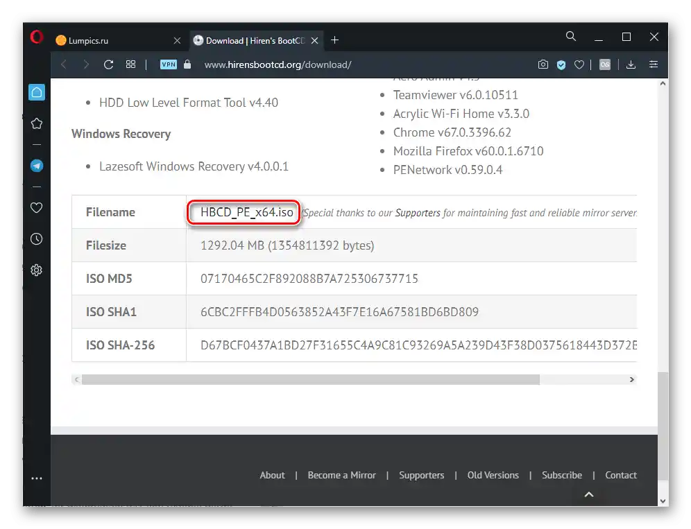Click page vertical scrollbar down arrow
Image resolution: width=691 pixels, height=529 pixels.
[663, 501]
